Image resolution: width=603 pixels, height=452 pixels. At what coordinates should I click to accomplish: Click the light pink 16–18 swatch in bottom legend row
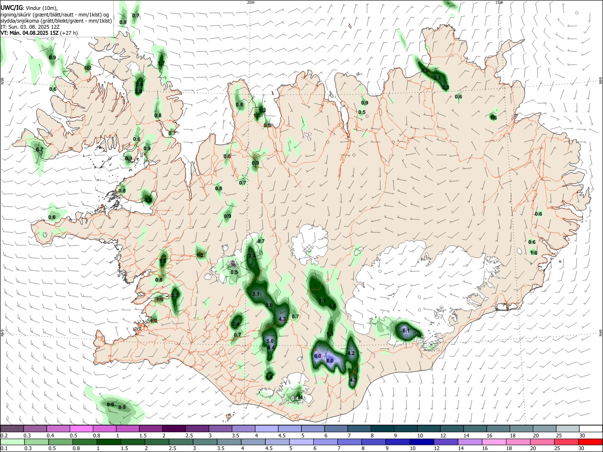click(494, 442)
